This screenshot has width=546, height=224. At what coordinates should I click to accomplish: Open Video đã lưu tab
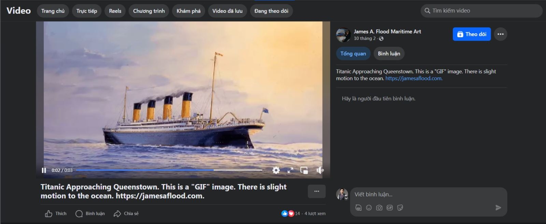pos(227,11)
